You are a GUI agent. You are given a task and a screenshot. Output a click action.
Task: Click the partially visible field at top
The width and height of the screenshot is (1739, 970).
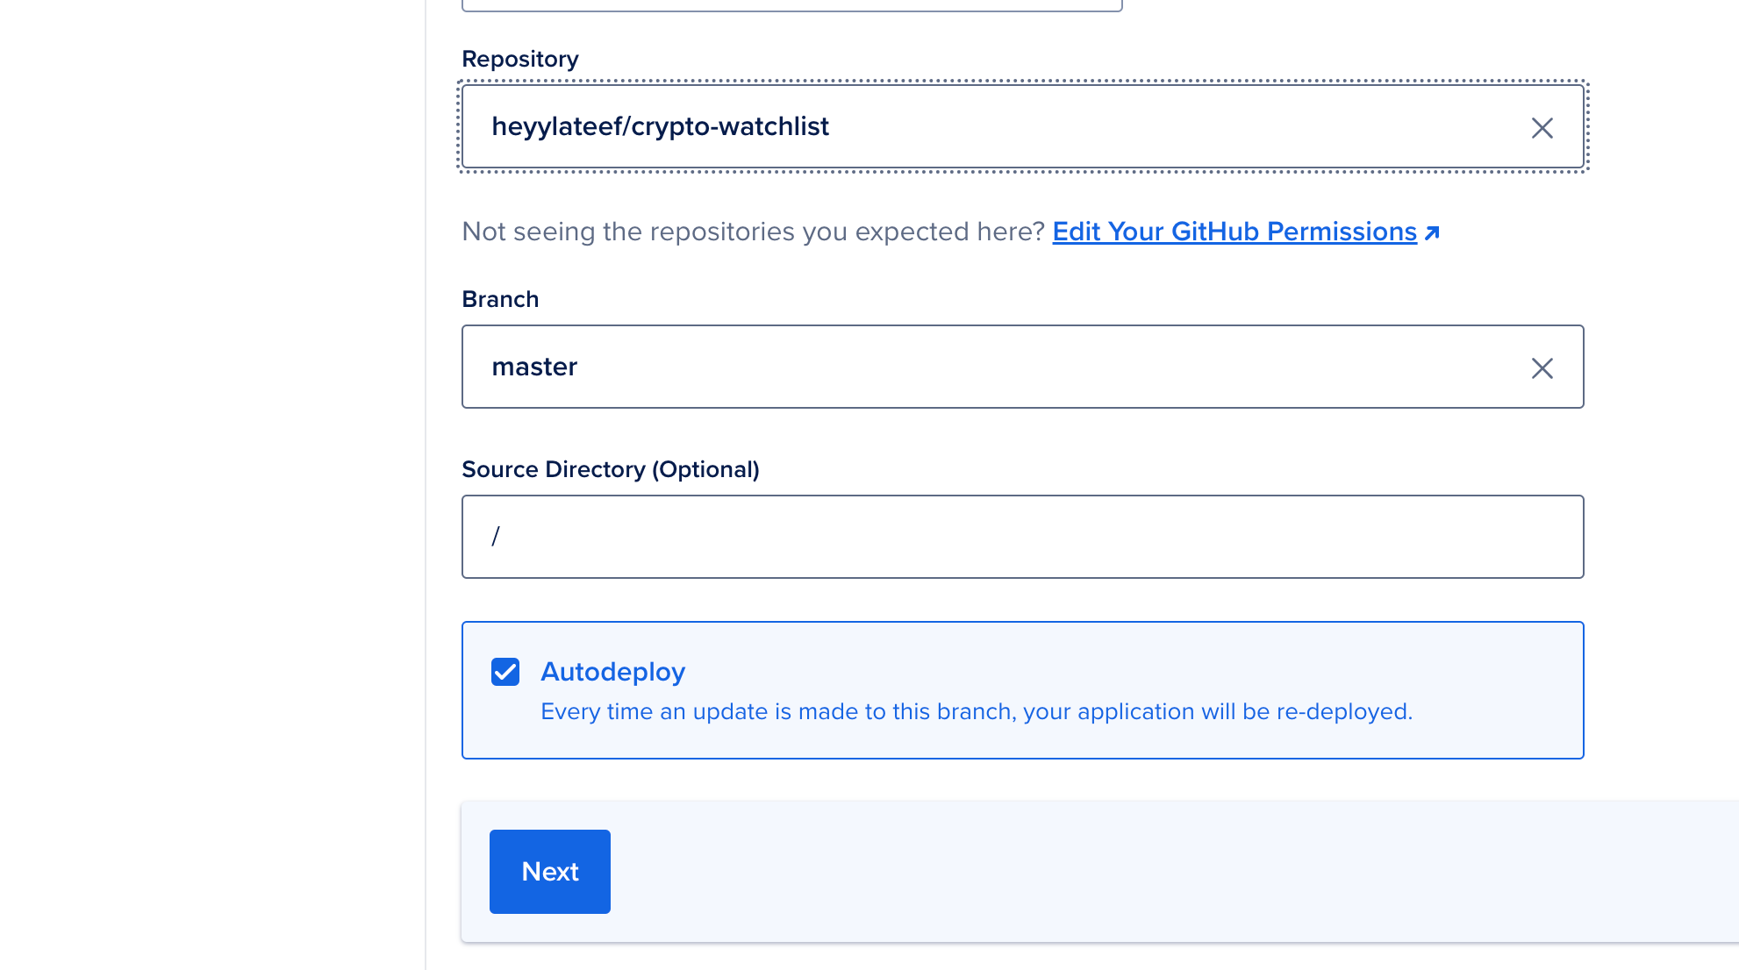(791, 4)
